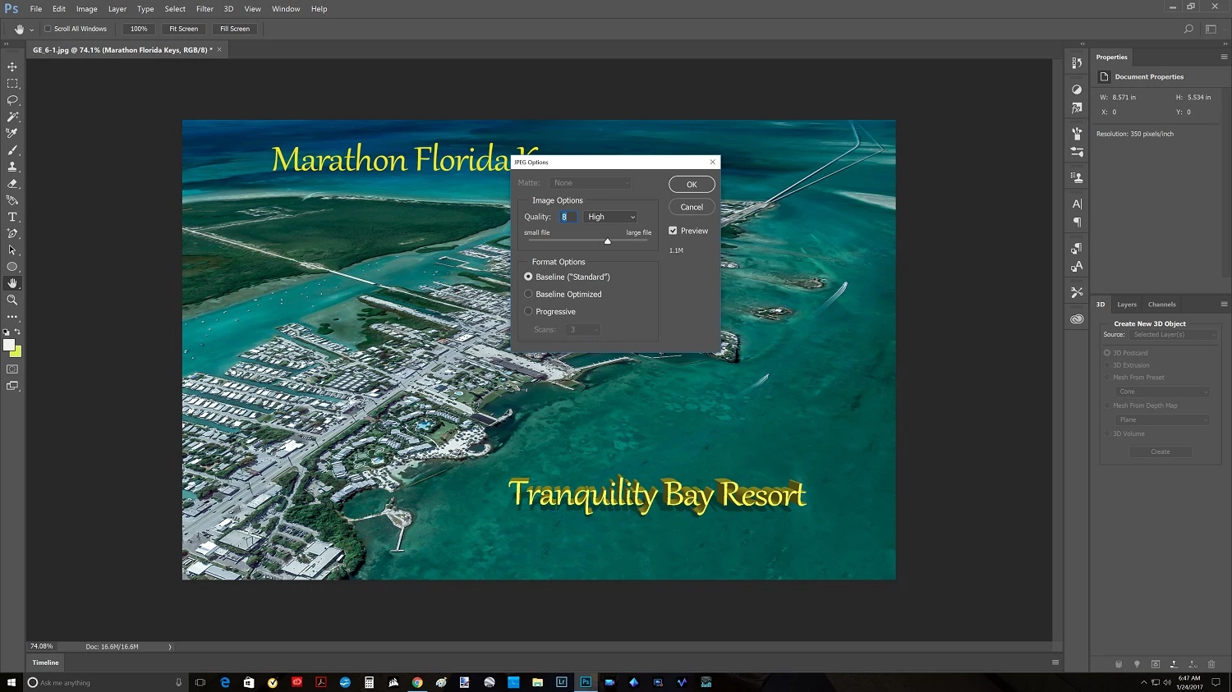The width and height of the screenshot is (1232, 692).
Task: Click the foreground color swatch
Action: pyautogui.click(x=9, y=345)
